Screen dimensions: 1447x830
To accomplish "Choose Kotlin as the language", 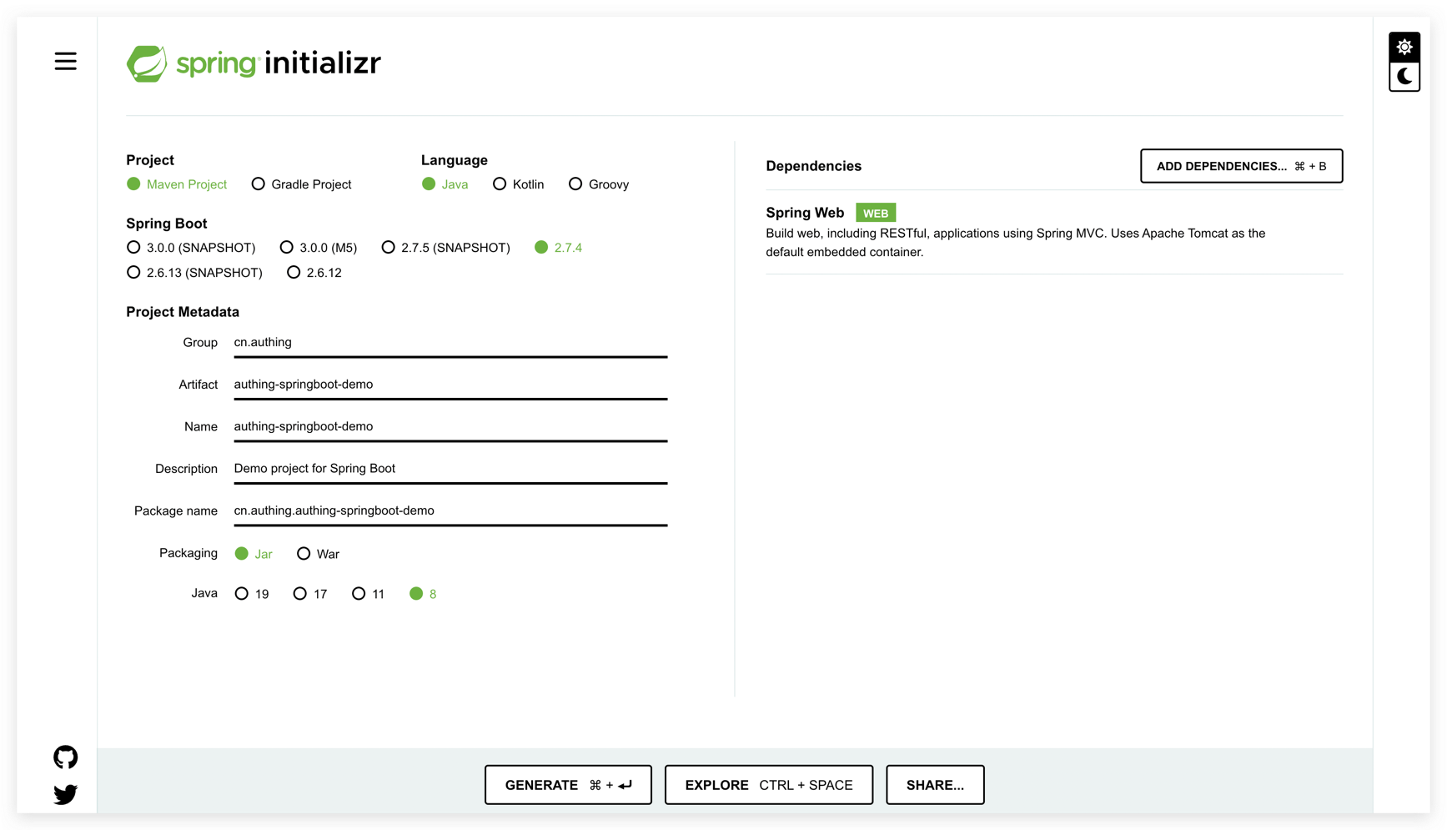I will coord(500,184).
